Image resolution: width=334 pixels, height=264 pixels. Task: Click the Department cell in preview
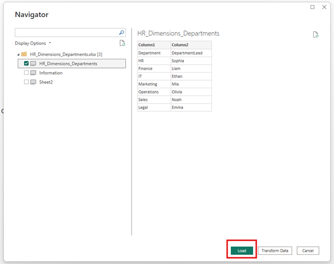click(154, 53)
